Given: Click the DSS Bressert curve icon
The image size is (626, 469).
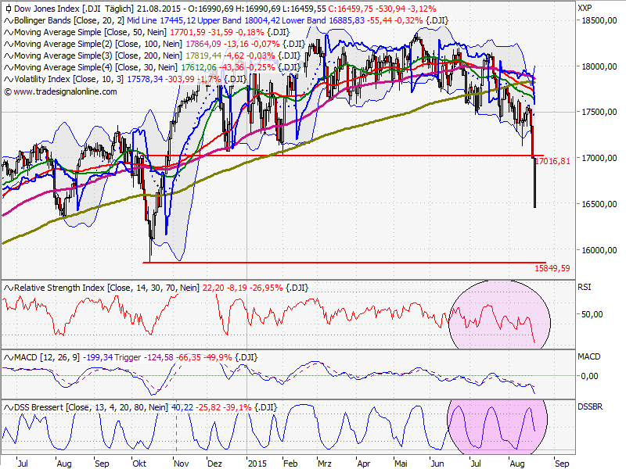Looking at the screenshot, I should [x=8, y=406].
